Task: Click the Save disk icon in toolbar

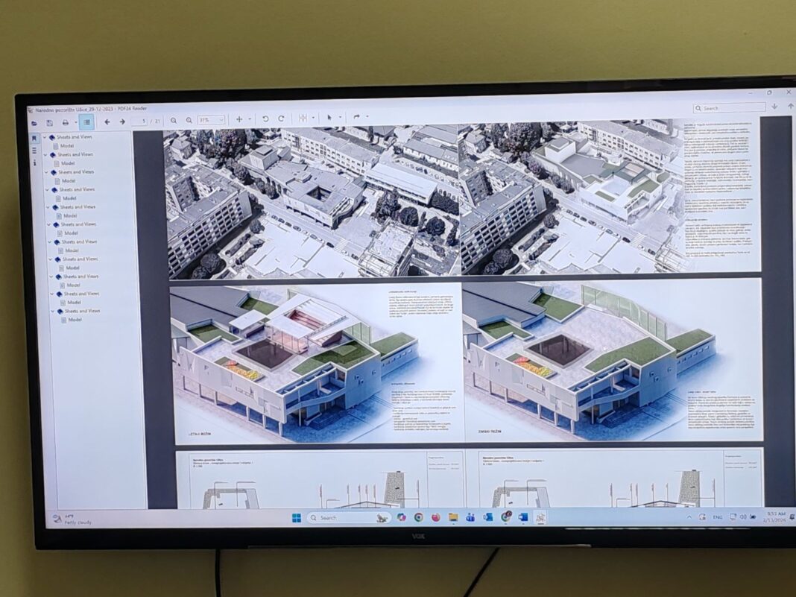Action: 49,122
